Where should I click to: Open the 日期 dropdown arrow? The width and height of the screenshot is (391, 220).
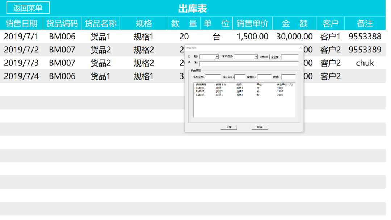(217, 57)
